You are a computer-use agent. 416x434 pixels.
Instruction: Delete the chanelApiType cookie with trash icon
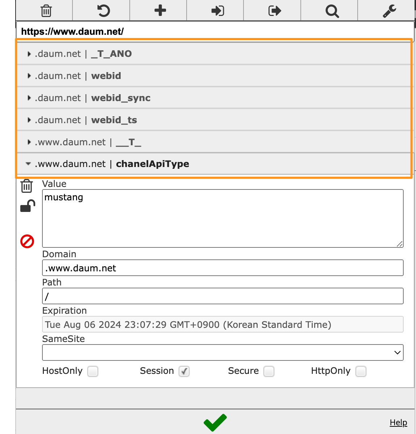(x=27, y=186)
